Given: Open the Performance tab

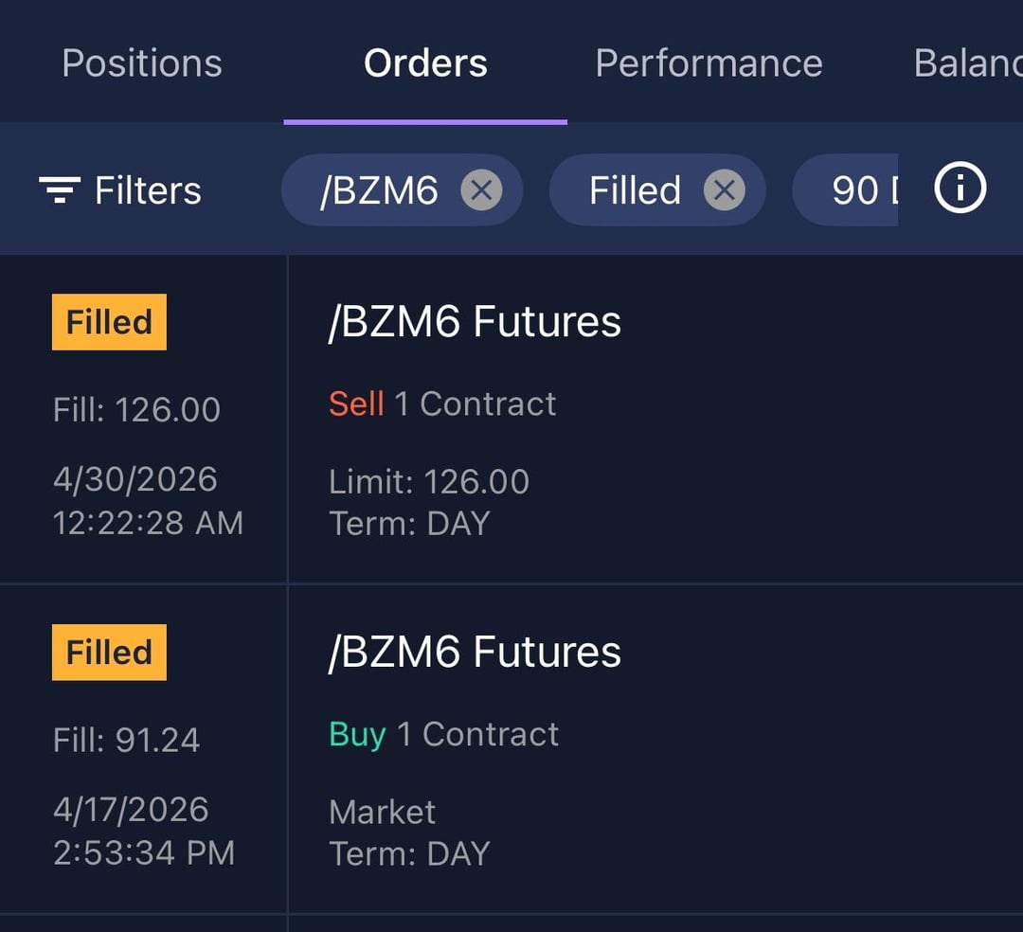Looking at the screenshot, I should 709,63.
